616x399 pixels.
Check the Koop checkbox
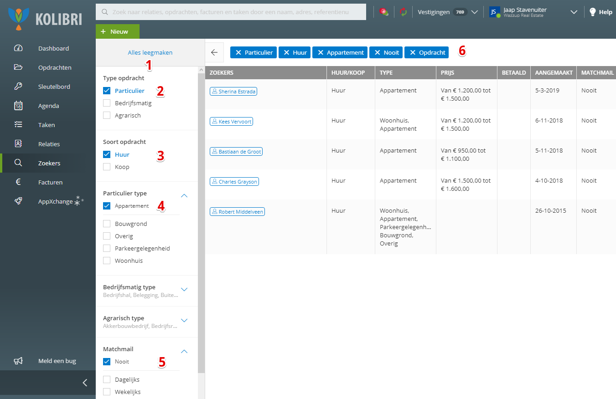click(107, 167)
